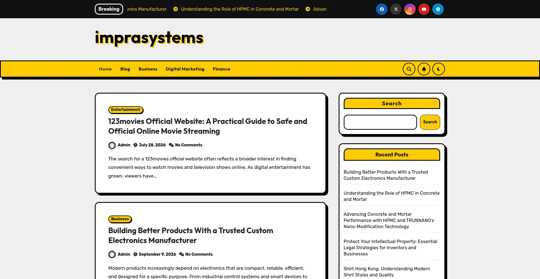Click the Recent Posts widget heading
The width and height of the screenshot is (540, 279).
pos(392,155)
